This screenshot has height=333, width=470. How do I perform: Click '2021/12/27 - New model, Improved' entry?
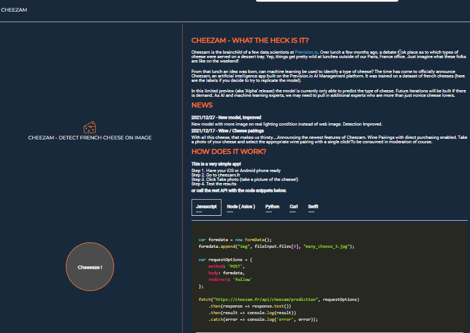pos(226,117)
